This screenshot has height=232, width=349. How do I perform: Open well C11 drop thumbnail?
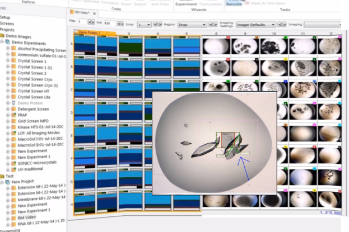click(x=303, y=90)
